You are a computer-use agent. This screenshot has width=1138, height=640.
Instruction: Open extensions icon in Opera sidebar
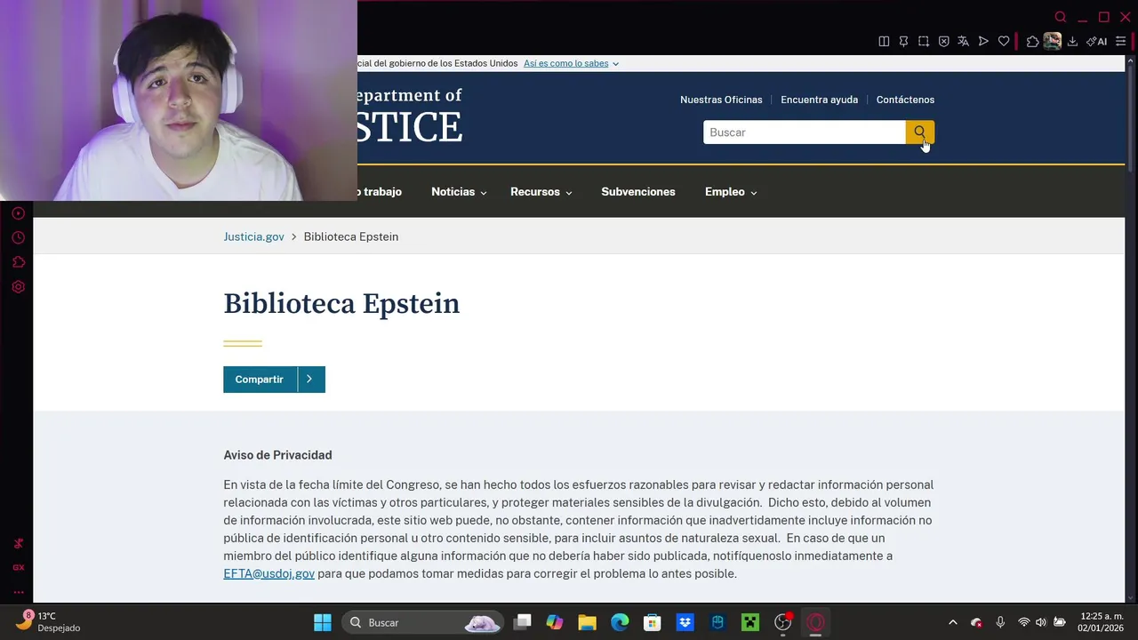coord(18,262)
